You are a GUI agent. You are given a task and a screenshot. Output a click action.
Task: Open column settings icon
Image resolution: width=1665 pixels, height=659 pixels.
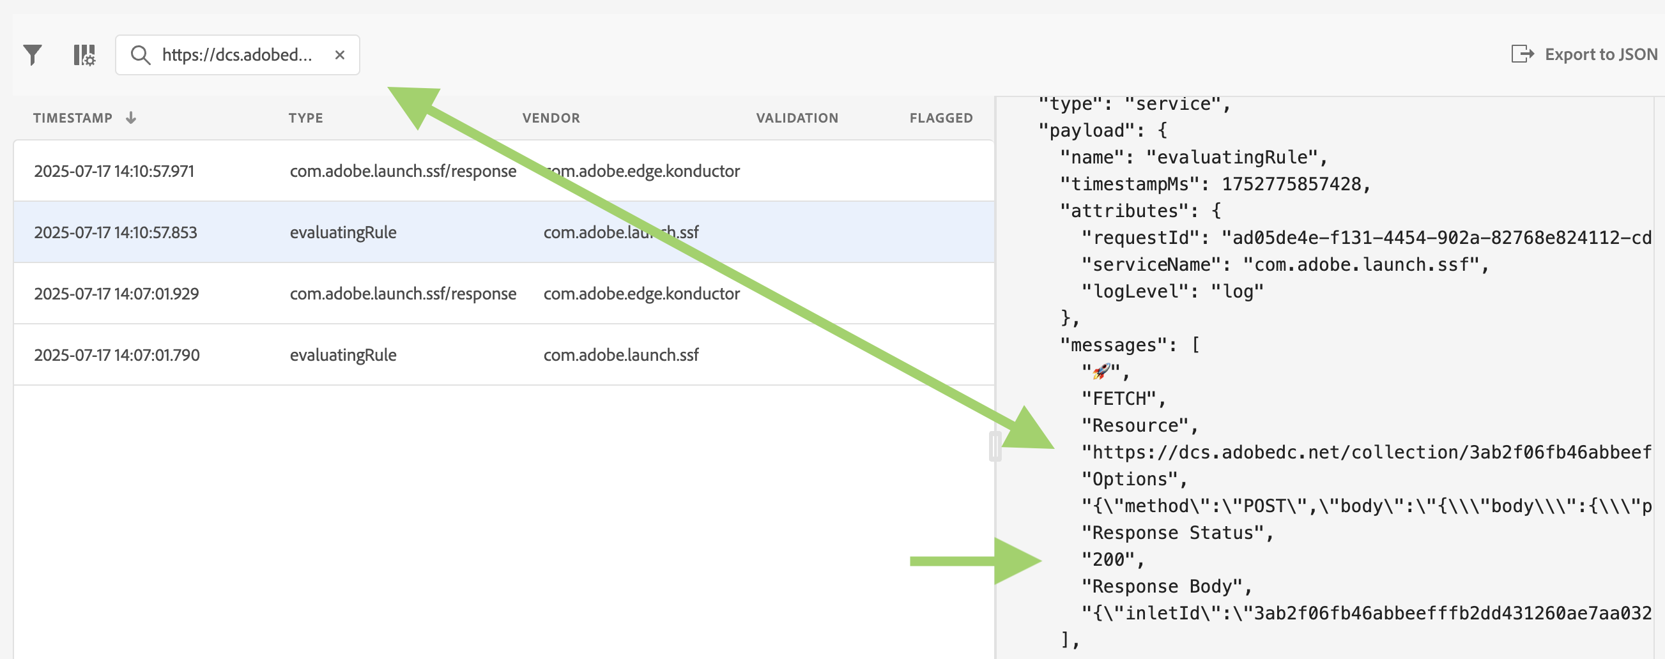pyautogui.click(x=85, y=55)
